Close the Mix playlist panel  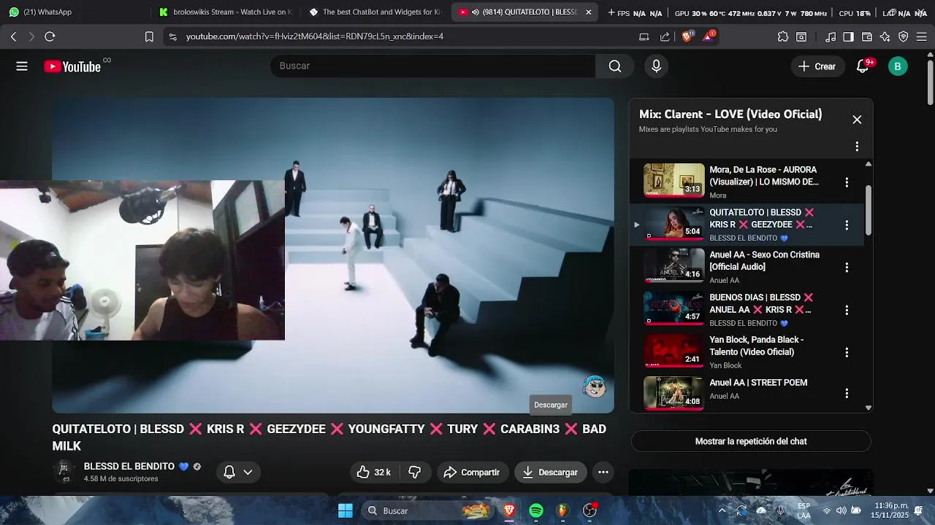(857, 120)
